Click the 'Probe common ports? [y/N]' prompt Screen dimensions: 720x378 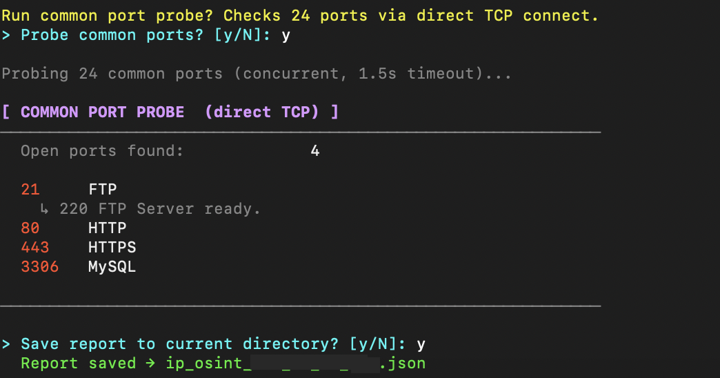tap(146, 34)
